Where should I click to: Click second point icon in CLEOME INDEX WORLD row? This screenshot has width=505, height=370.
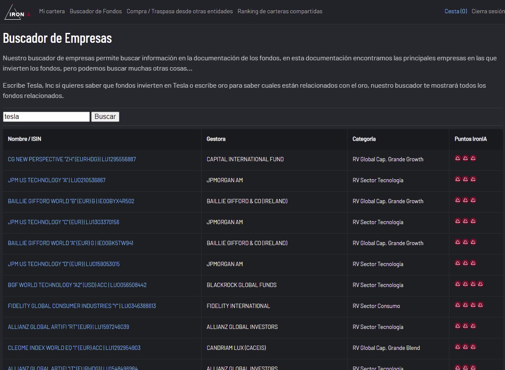coord(465,346)
